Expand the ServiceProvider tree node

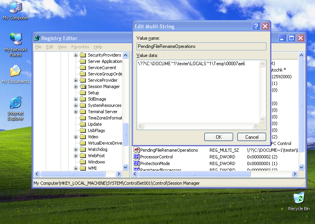[x=76, y=80]
